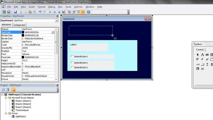Switch to the Alphabetic properties tab
The image size is (213, 120).
pos(7,25)
